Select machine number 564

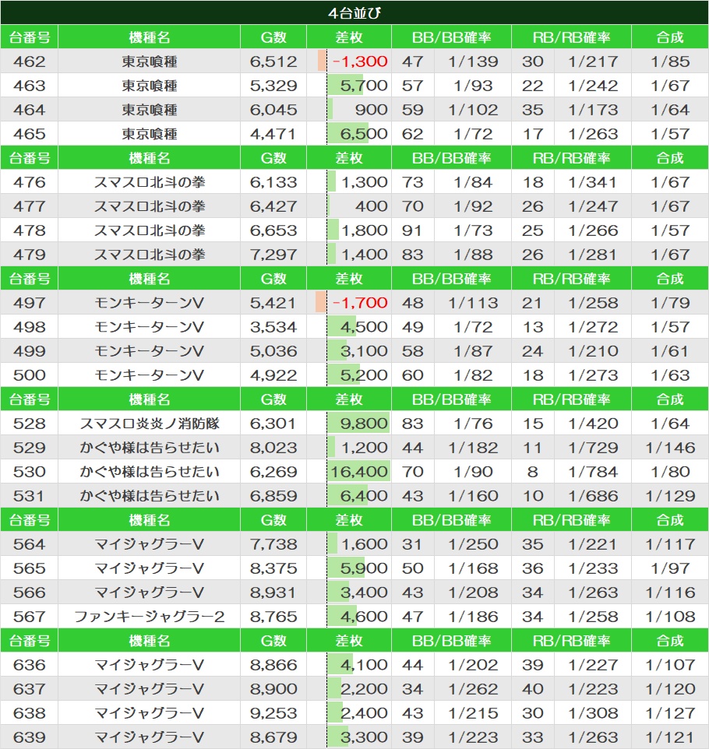pos(29,544)
